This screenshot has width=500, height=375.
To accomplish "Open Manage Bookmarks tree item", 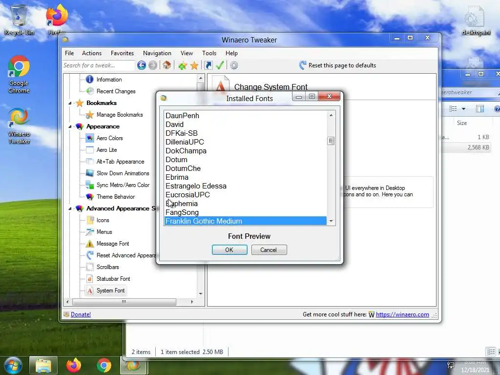I will click(x=120, y=114).
